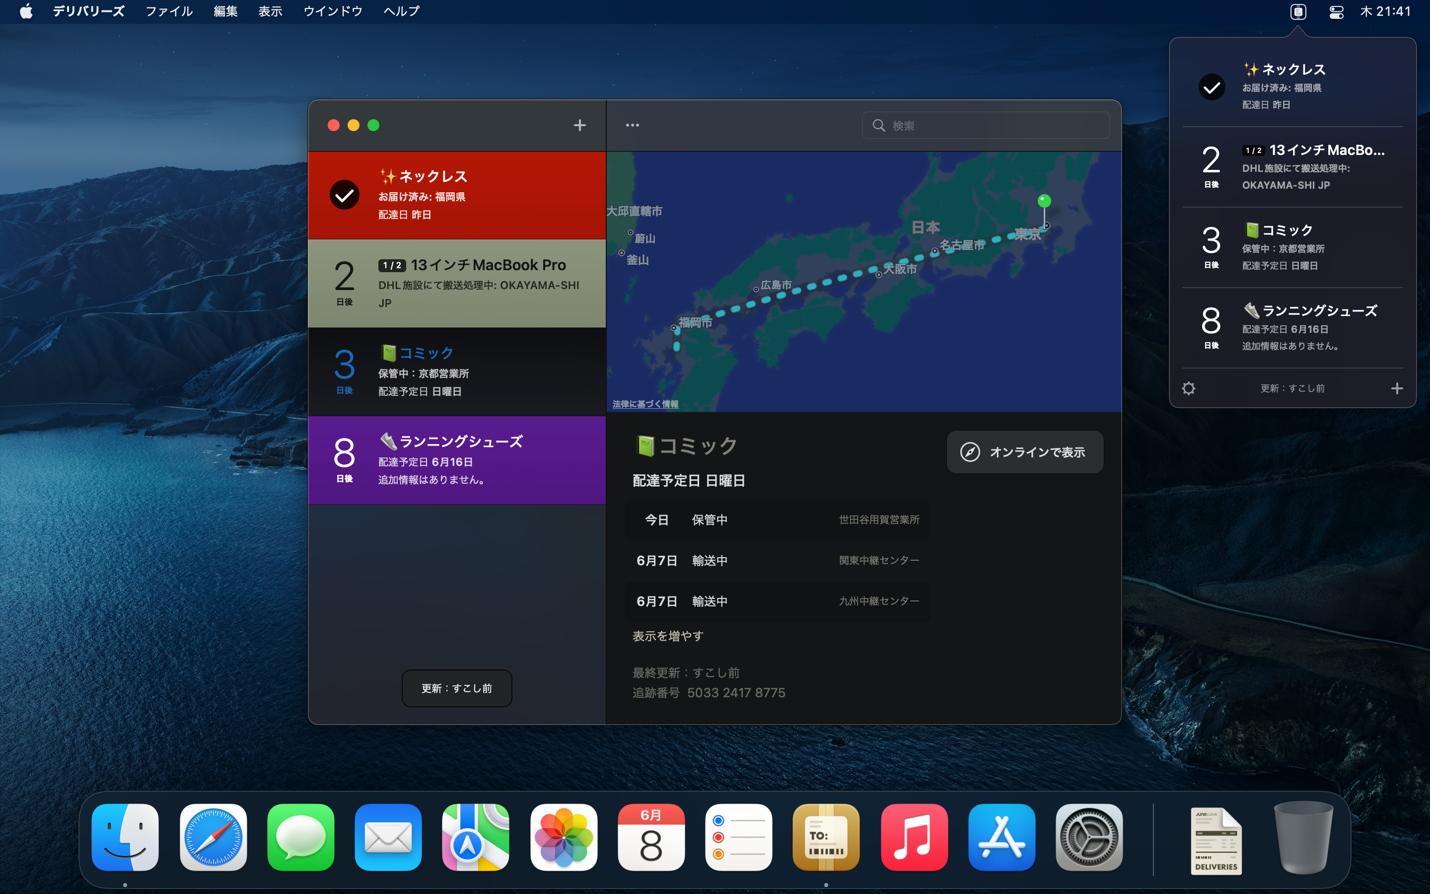Click the 名古屋市 label on the map

coord(962,245)
